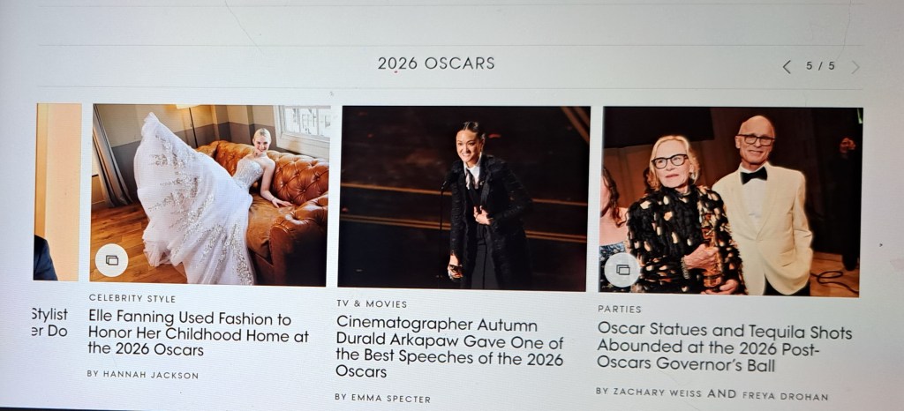
Task: Open partially visible stylist article image
Action: (57, 191)
